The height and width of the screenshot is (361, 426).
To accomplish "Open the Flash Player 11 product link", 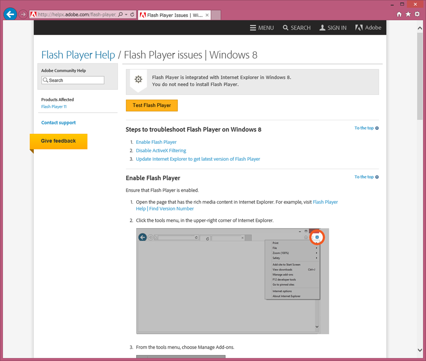I will tap(54, 107).
